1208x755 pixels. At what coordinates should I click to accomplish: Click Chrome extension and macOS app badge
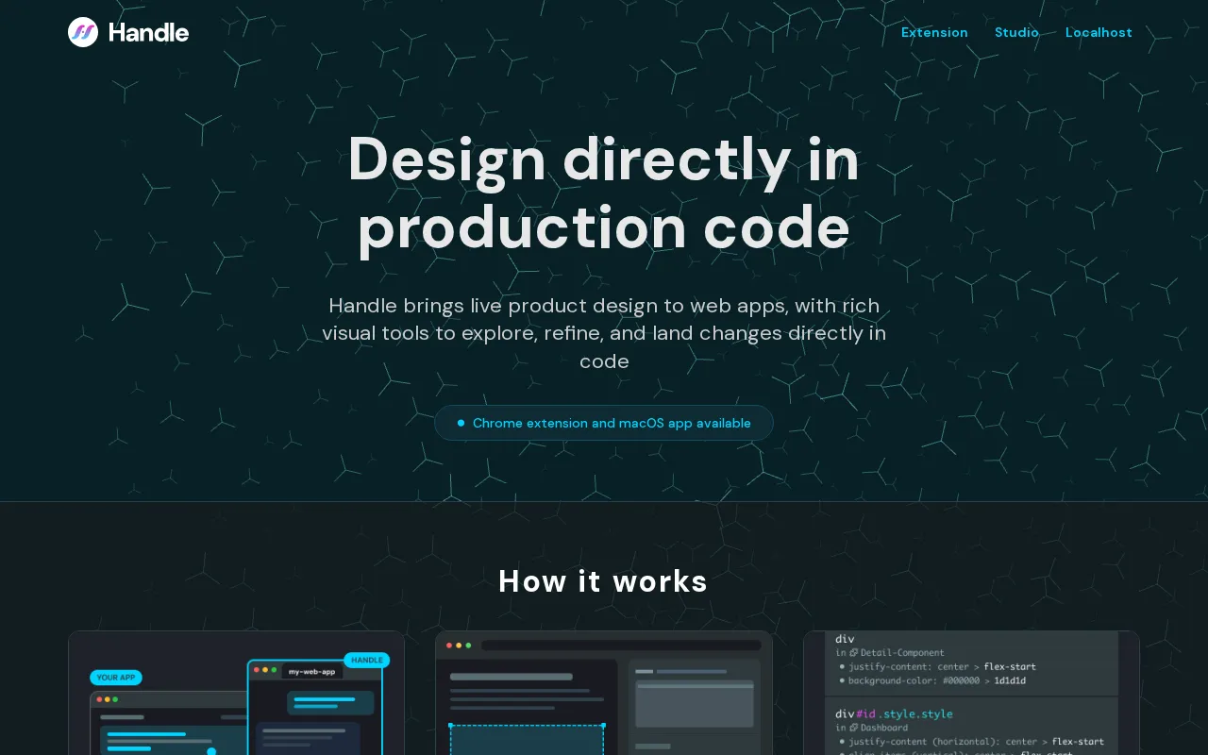604,423
